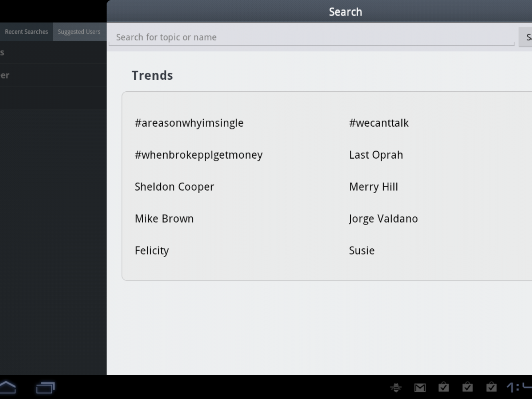Viewport: 532px width, 399px height.
Task: Tap the middle Market shopping bag notification
Action: pos(467,387)
